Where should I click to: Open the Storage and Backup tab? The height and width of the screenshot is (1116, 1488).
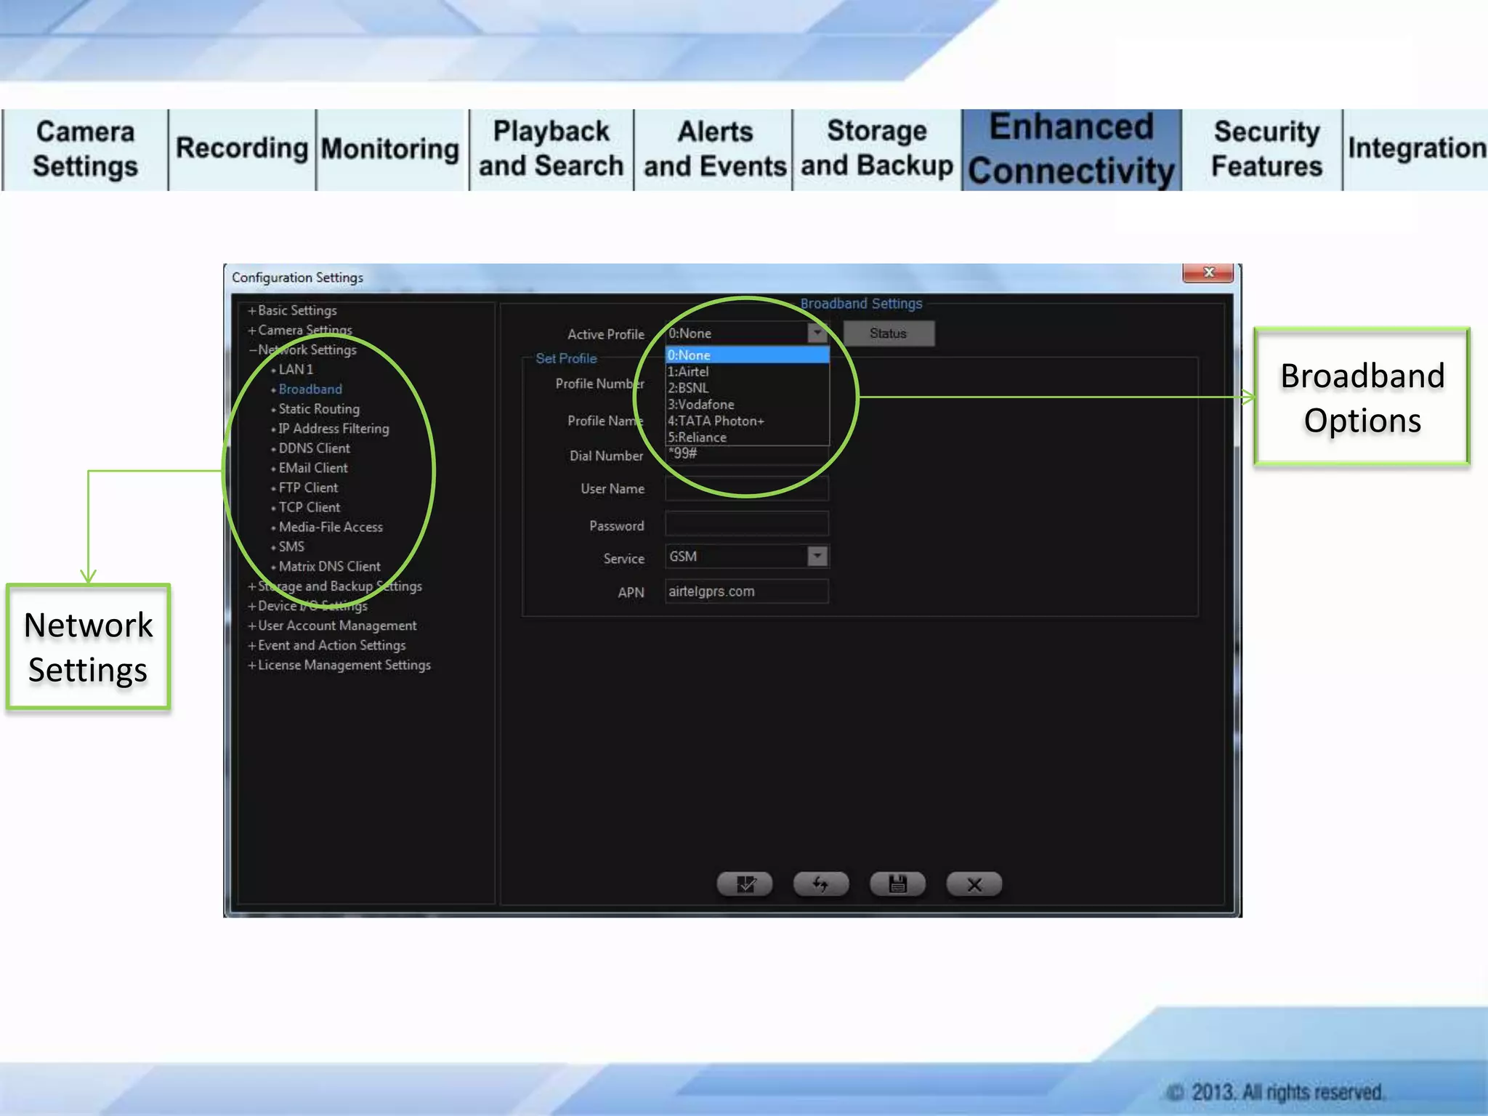[877, 150]
